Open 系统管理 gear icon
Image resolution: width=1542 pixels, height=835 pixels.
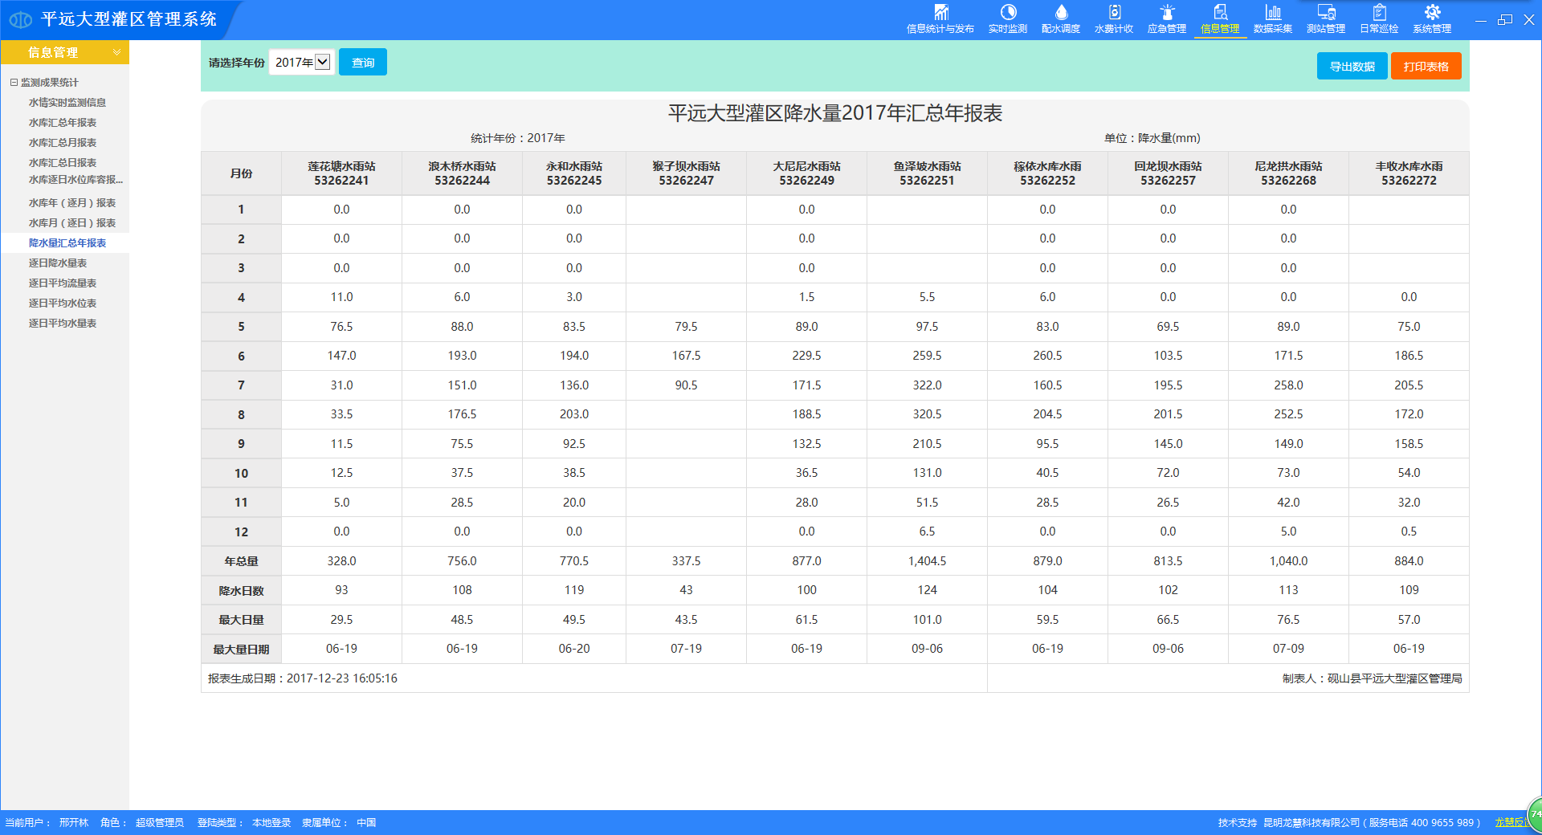click(x=1432, y=13)
